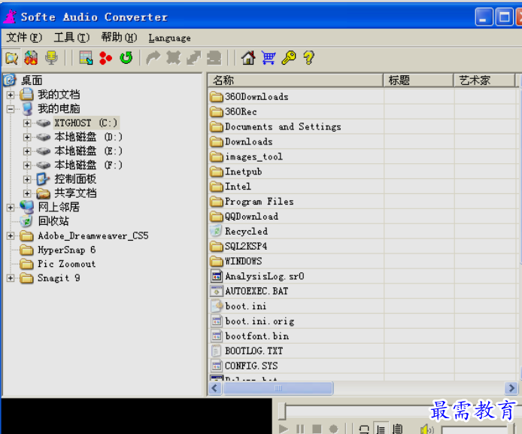
Task: Open the home page house icon
Action: (x=248, y=58)
